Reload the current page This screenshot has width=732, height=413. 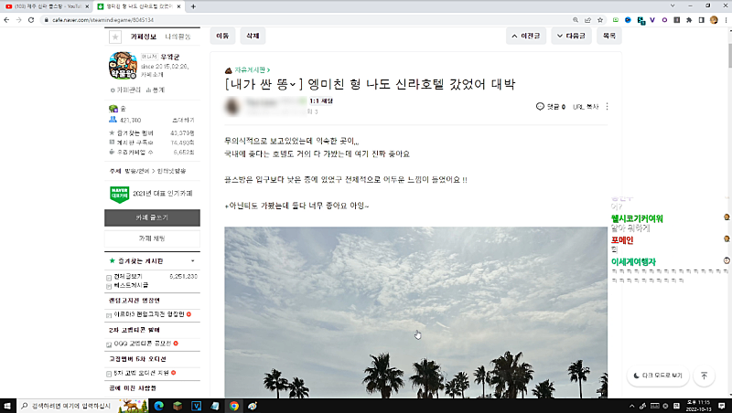coord(31,20)
